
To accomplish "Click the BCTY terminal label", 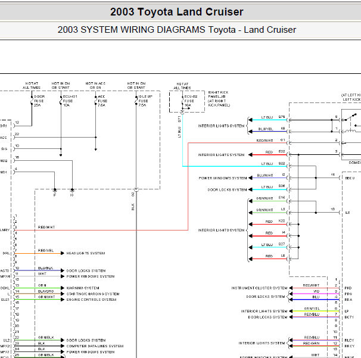I will (x=349, y=317).
